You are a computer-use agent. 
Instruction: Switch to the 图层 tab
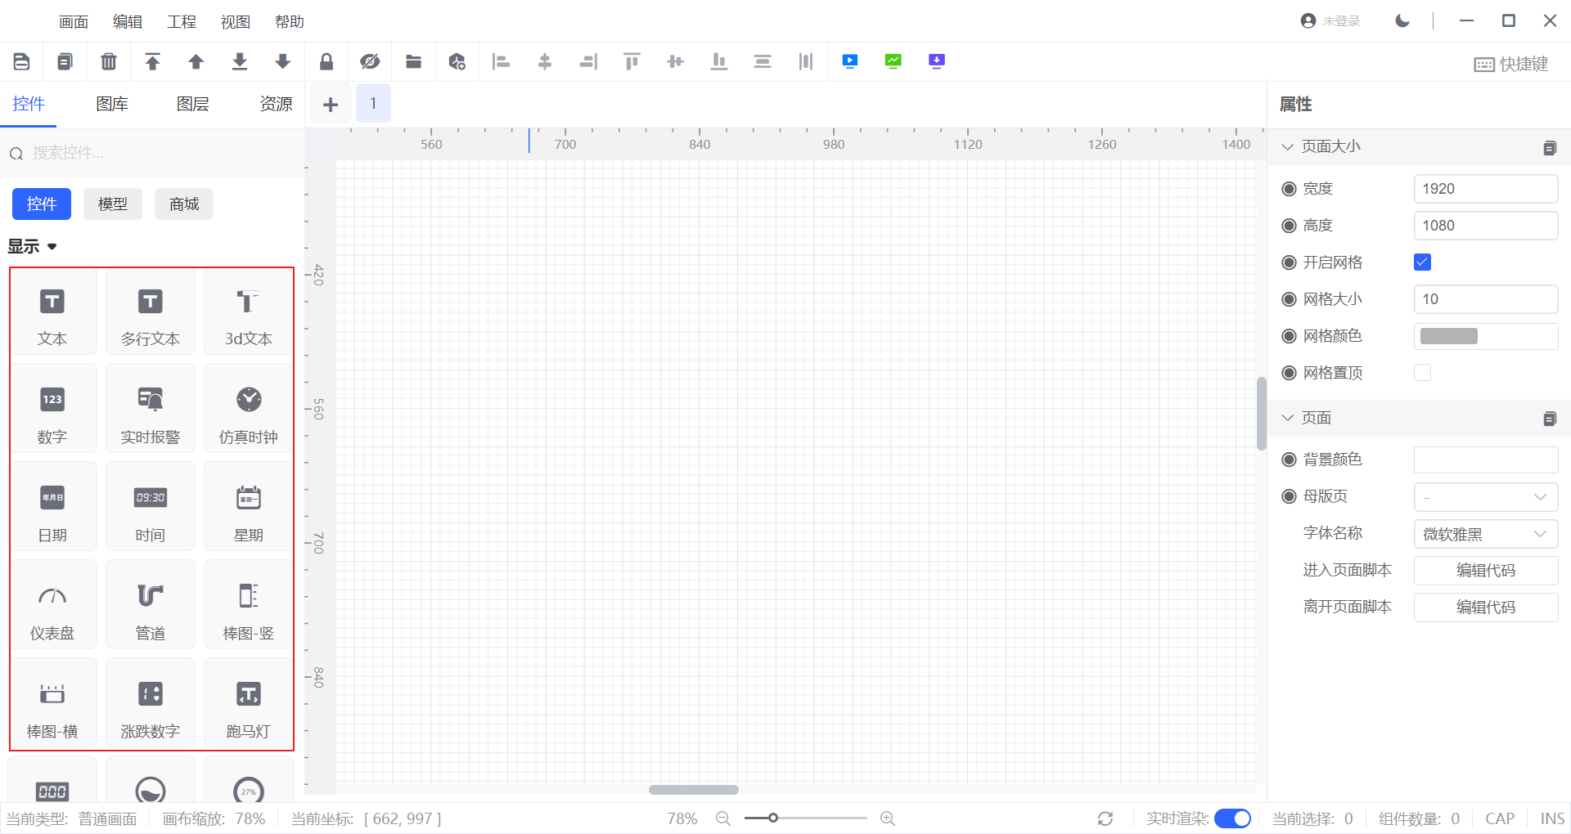(x=193, y=104)
